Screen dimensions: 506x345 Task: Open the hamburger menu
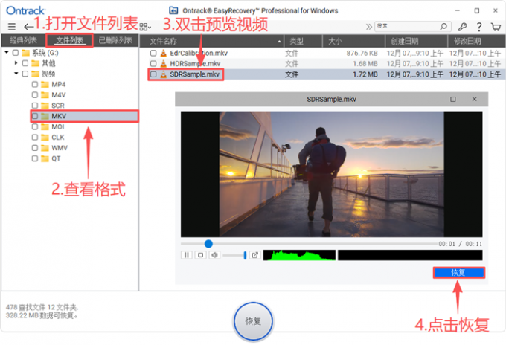click(x=12, y=27)
